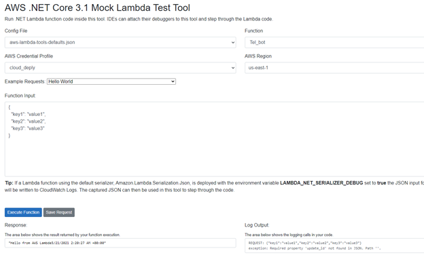Click the "key3": "value3" line in input
424x255 pixels.
pos(28,128)
